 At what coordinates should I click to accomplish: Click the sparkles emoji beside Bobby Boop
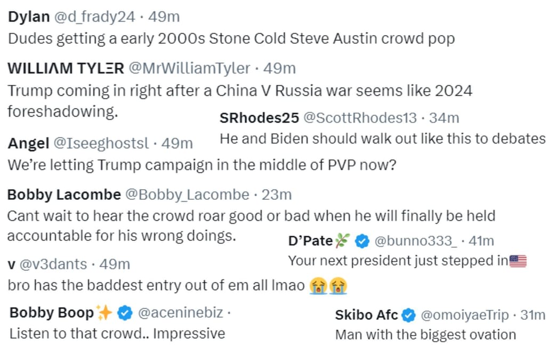[104, 313]
